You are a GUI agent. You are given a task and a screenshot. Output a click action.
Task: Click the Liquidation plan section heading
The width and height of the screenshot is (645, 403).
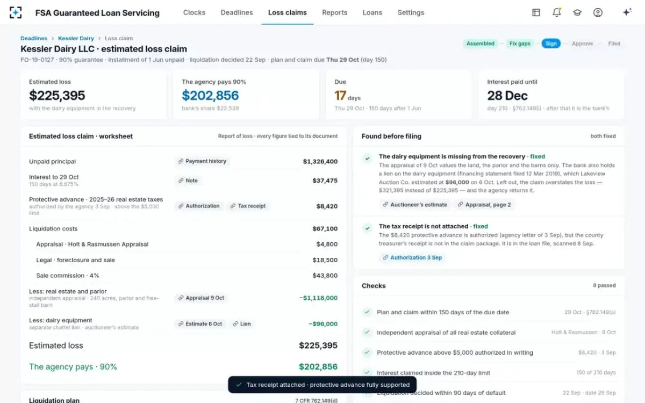54,400
